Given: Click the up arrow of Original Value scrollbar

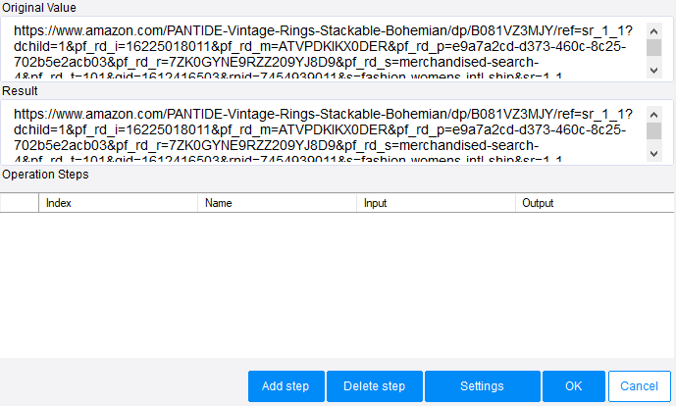Looking at the screenshot, I should (x=654, y=31).
